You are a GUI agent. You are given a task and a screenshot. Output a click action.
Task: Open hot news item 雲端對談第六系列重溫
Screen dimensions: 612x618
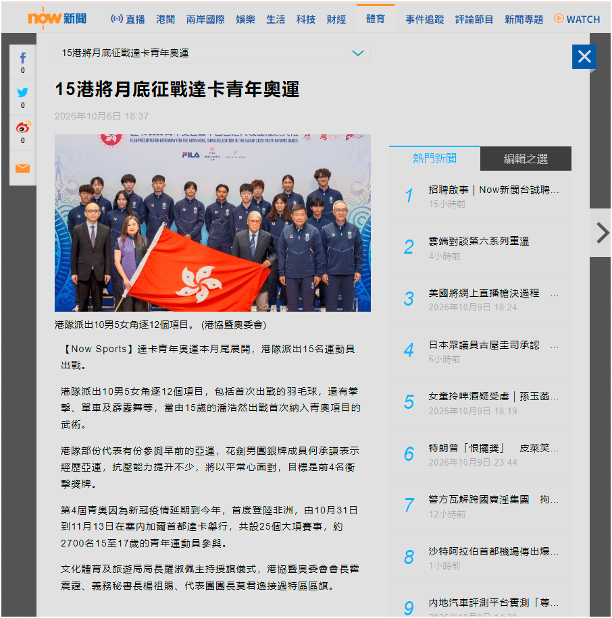tap(479, 242)
